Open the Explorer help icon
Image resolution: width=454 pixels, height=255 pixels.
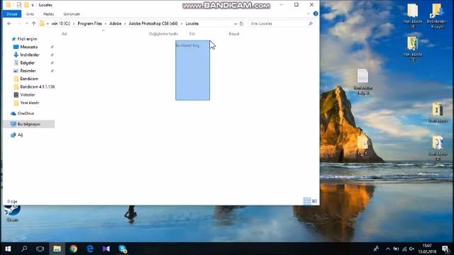click(315, 13)
